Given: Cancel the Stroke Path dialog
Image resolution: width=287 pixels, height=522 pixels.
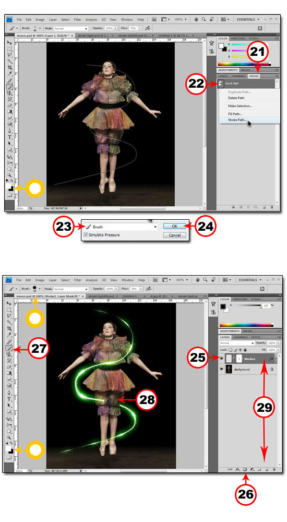Looking at the screenshot, I should (174, 235).
